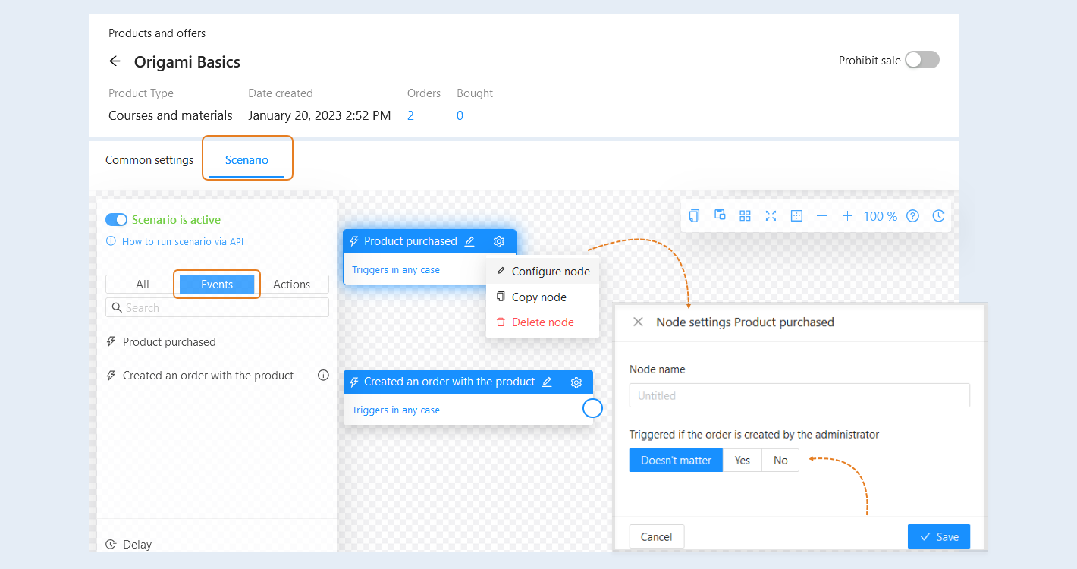Click Triggers in any case under Product purchased
Screen dimensions: 1077x569
[396, 270]
